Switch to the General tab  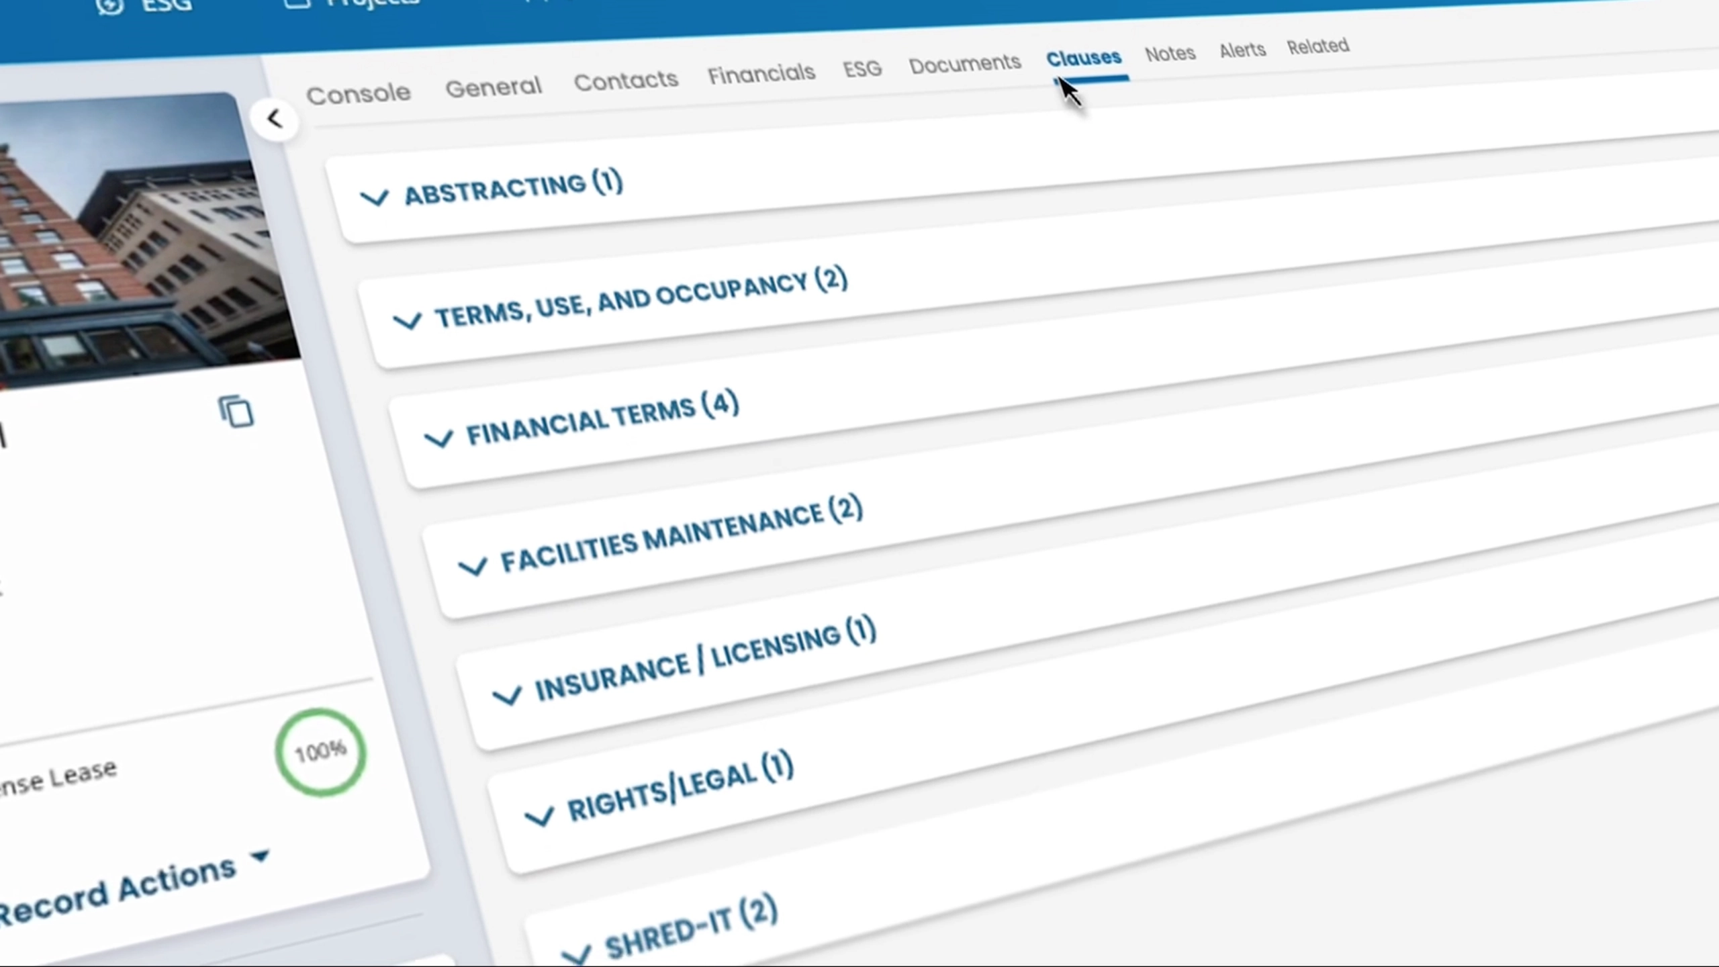[494, 87]
